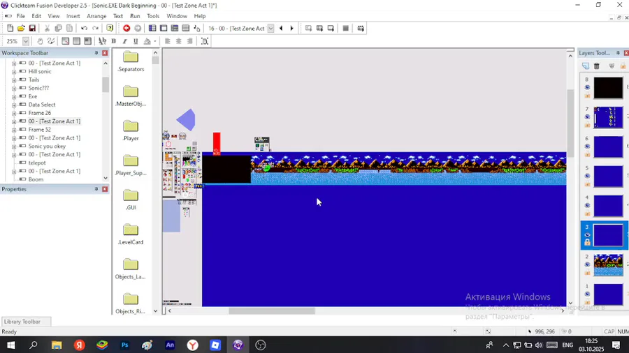Click the Redo arrow icon
Screen dimensions: 629x353
[x=96, y=29]
